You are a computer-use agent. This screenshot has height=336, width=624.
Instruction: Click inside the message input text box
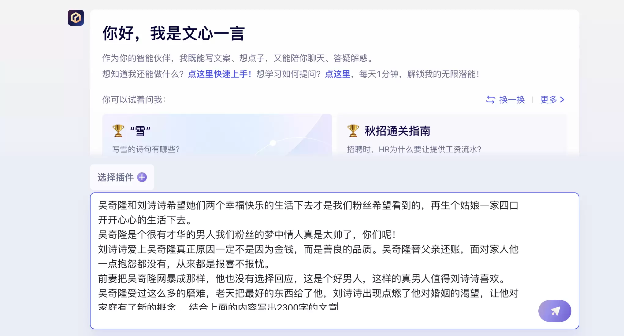click(x=334, y=261)
